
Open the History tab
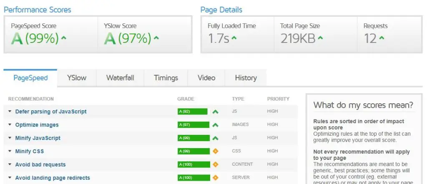click(x=246, y=78)
